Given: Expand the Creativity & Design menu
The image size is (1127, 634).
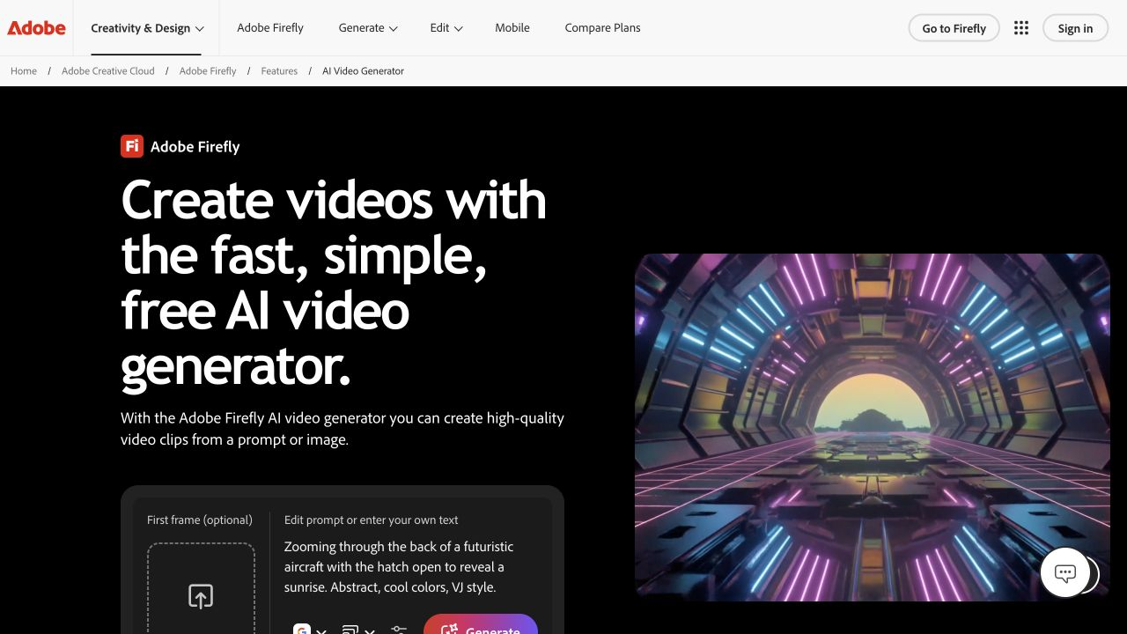Looking at the screenshot, I should click(147, 28).
